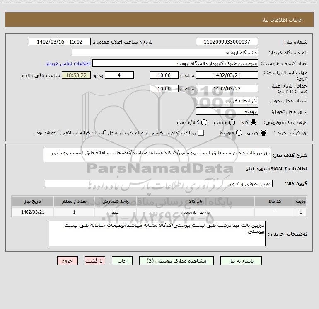The width and height of the screenshot is (319, 309).
Task: Click the response deadline hour field 10:00
Action: [x=164, y=75]
